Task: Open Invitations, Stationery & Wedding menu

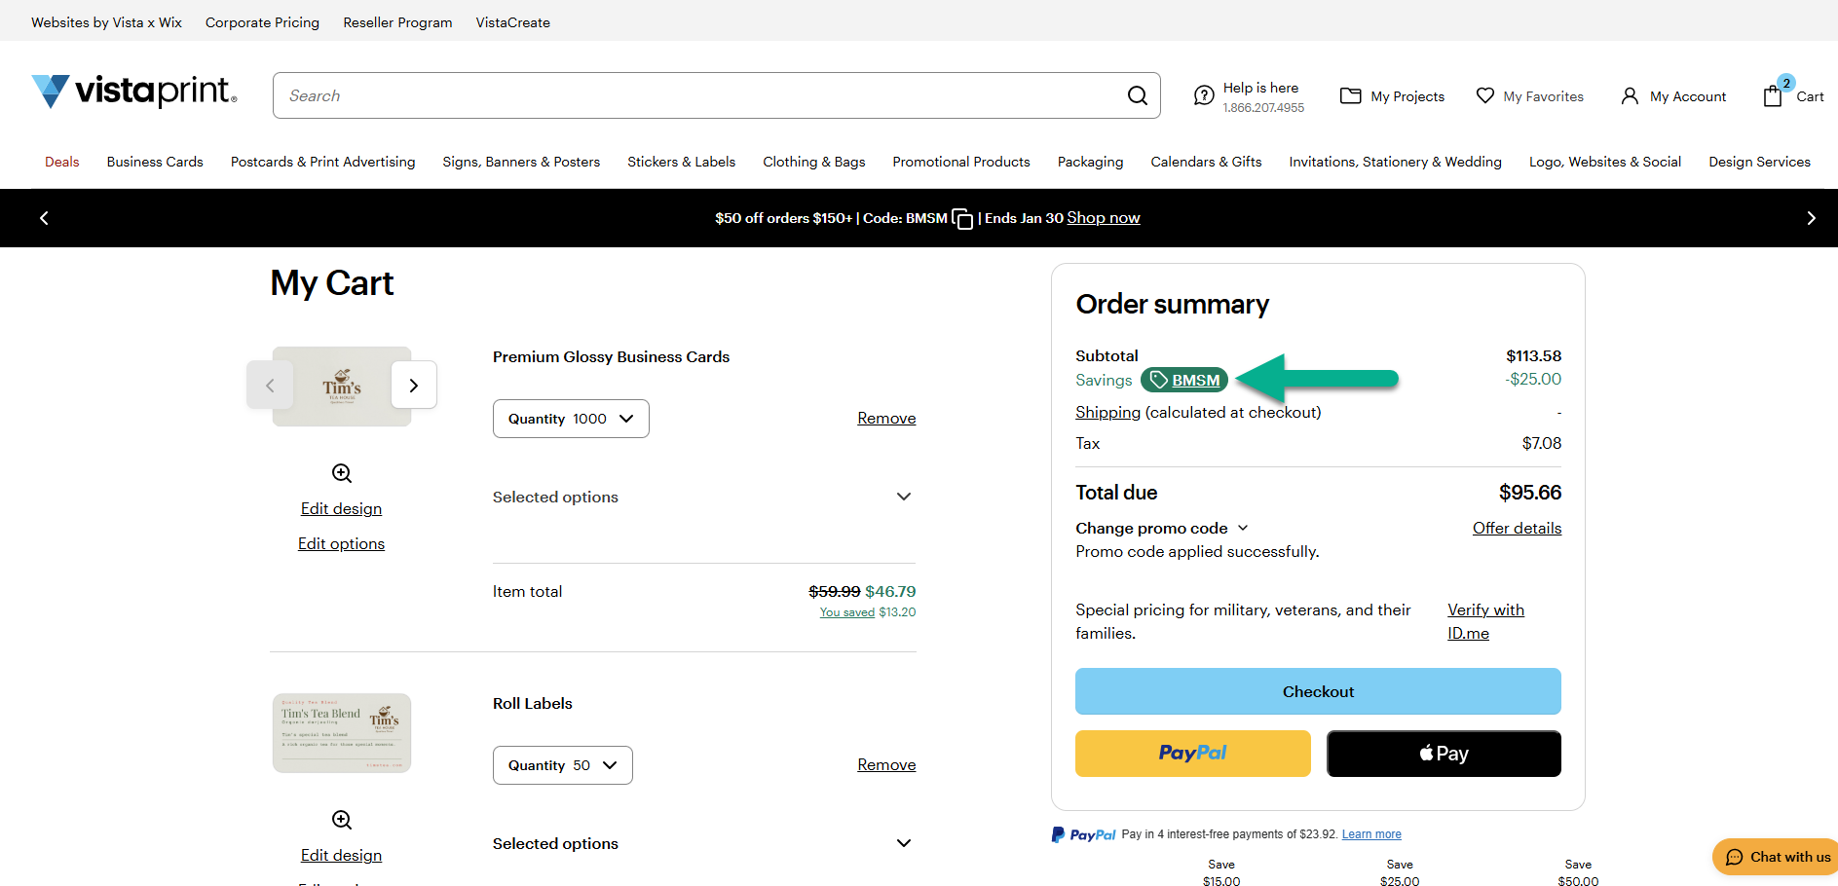Action: [1396, 162]
